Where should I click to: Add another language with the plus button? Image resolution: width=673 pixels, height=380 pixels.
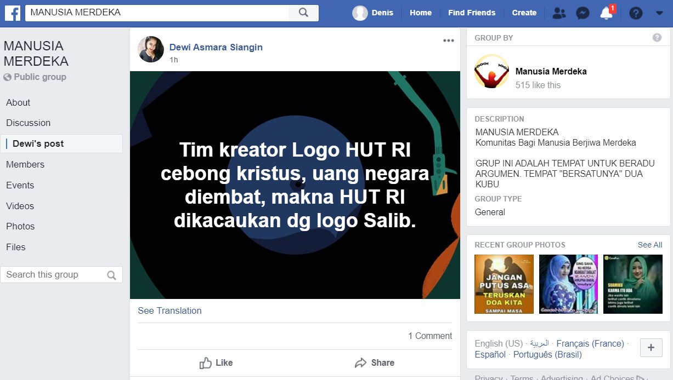[x=651, y=348]
